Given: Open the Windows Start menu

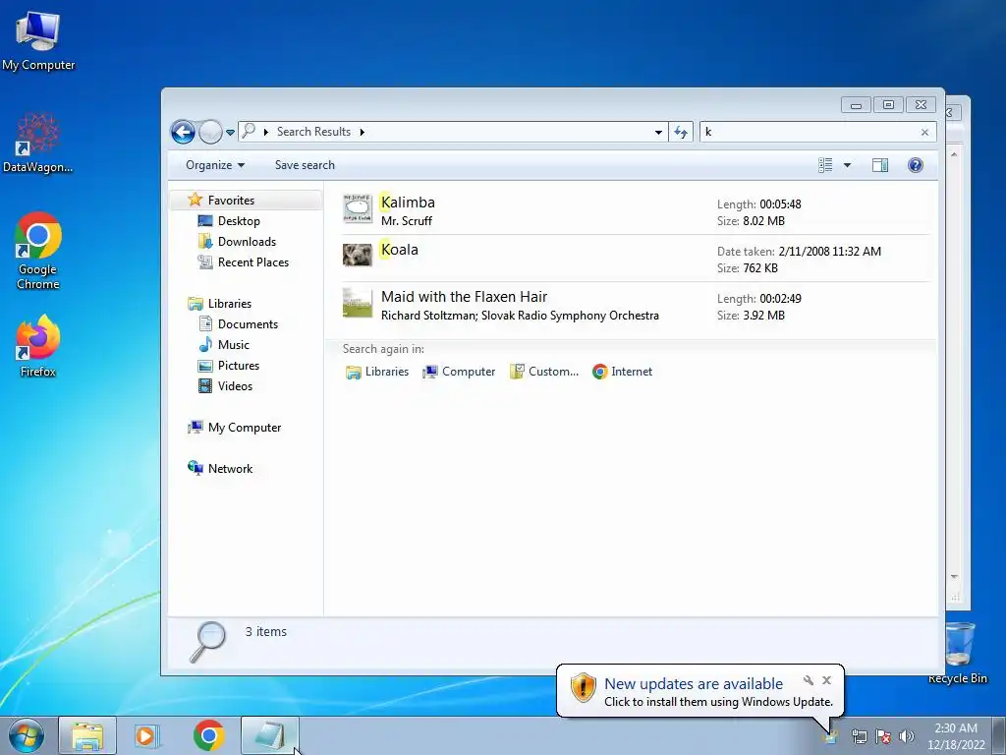Looking at the screenshot, I should 26,735.
